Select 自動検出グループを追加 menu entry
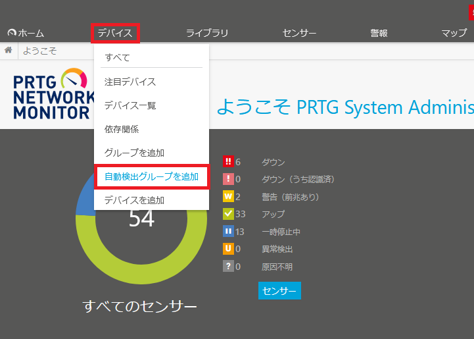This screenshot has width=474, height=339. coord(151,176)
